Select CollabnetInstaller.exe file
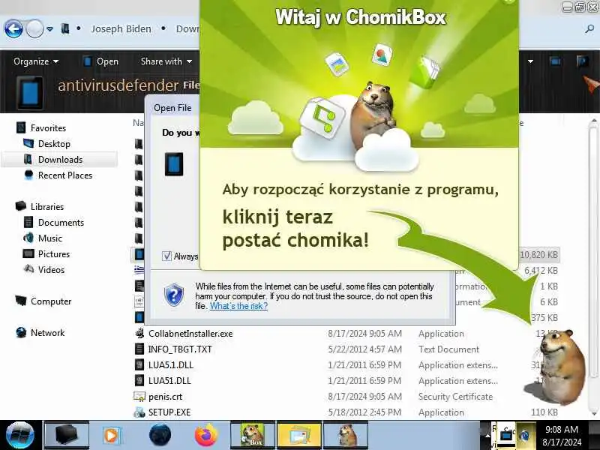Viewport: 600px width, 450px height. pyautogui.click(x=190, y=334)
